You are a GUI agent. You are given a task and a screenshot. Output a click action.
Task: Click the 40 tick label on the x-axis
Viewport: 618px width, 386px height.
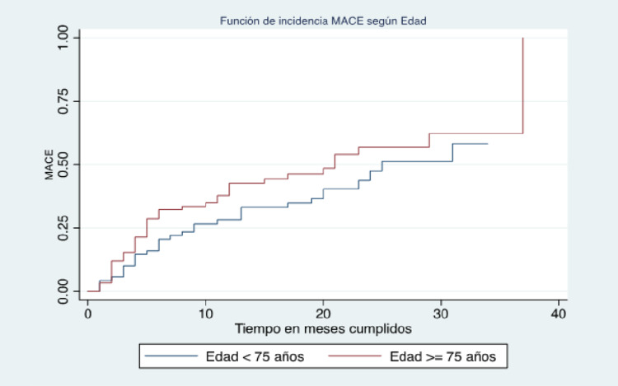click(x=559, y=313)
